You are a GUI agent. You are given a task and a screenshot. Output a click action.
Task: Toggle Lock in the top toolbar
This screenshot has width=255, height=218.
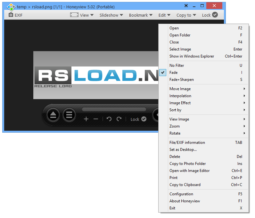click(210, 15)
